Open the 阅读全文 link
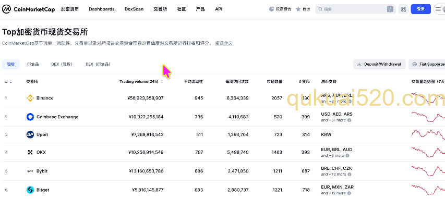 [224, 43]
